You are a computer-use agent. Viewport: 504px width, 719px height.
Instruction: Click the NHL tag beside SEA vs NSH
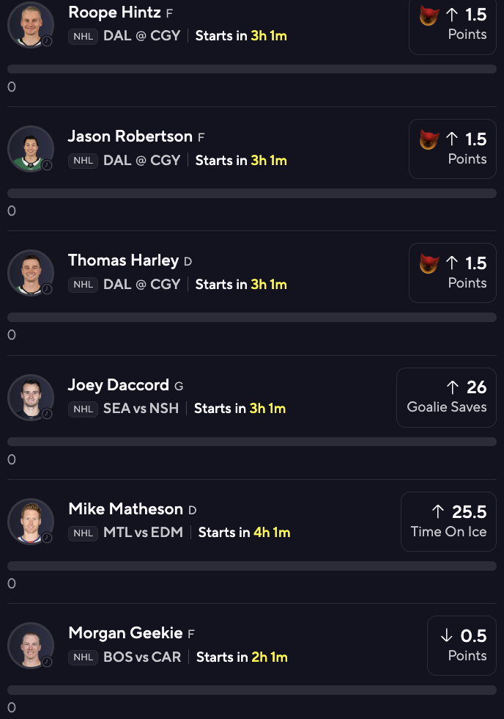click(x=83, y=409)
